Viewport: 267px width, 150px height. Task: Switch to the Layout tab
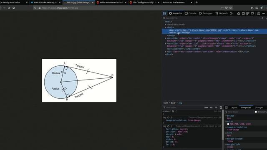[234, 107]
